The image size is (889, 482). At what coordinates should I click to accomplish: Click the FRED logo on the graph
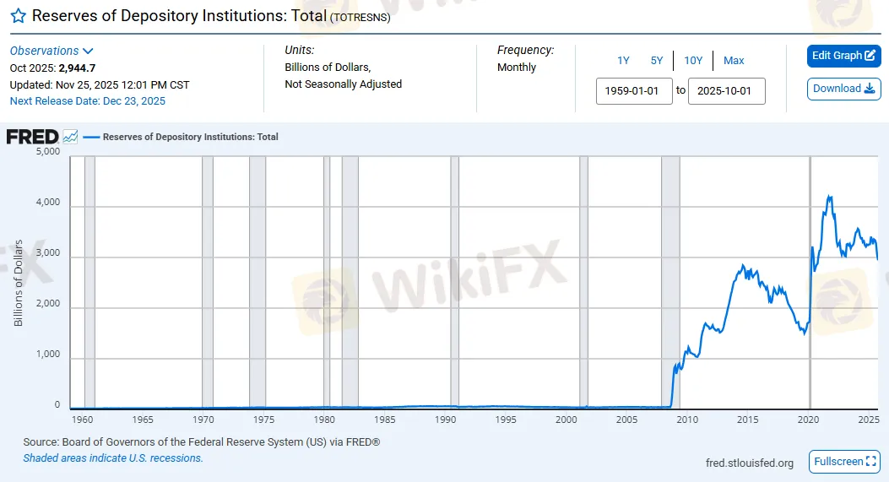click(x=32, y=137)
